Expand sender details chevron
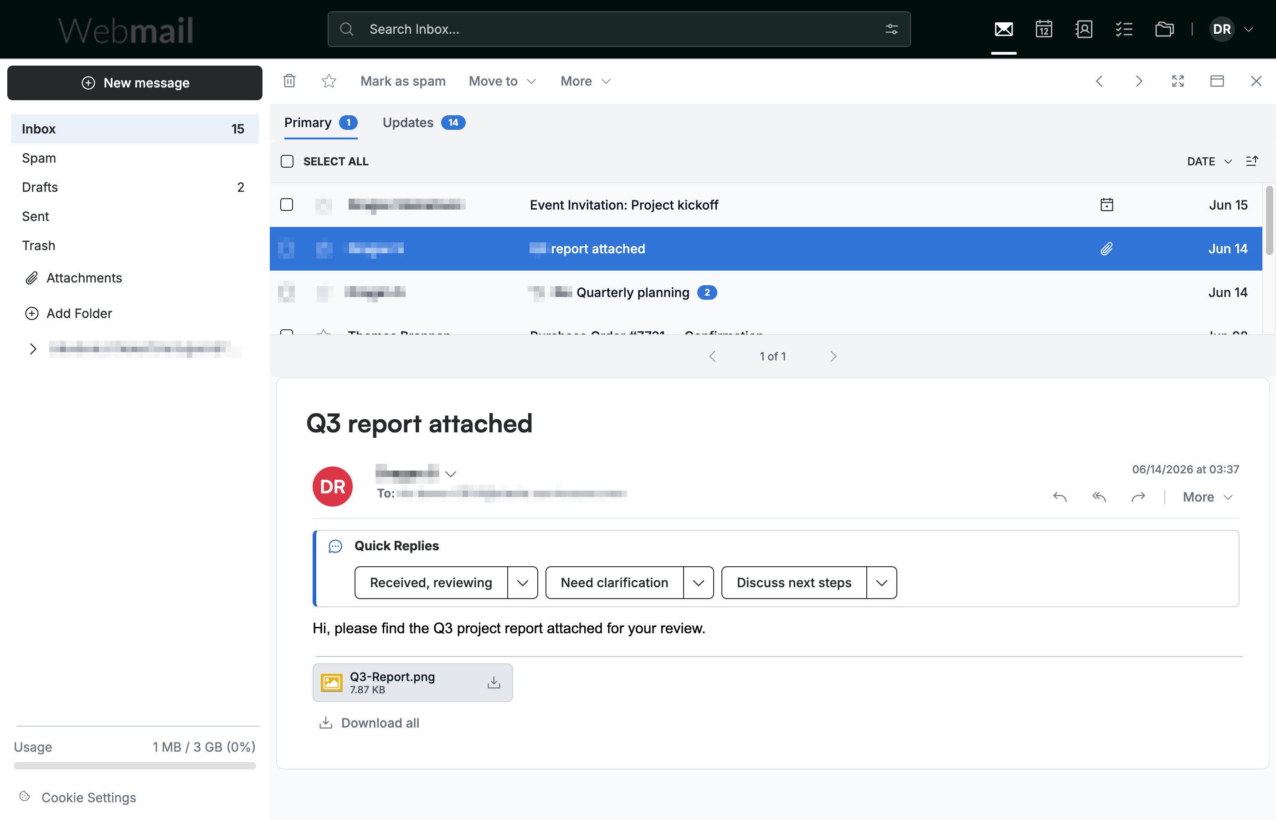Screen dimensions: 1276x820 [x=451, y=474]
